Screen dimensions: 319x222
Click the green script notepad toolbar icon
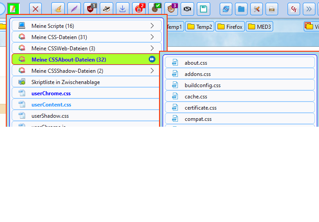pyautogui.click(x=13, y=9)
